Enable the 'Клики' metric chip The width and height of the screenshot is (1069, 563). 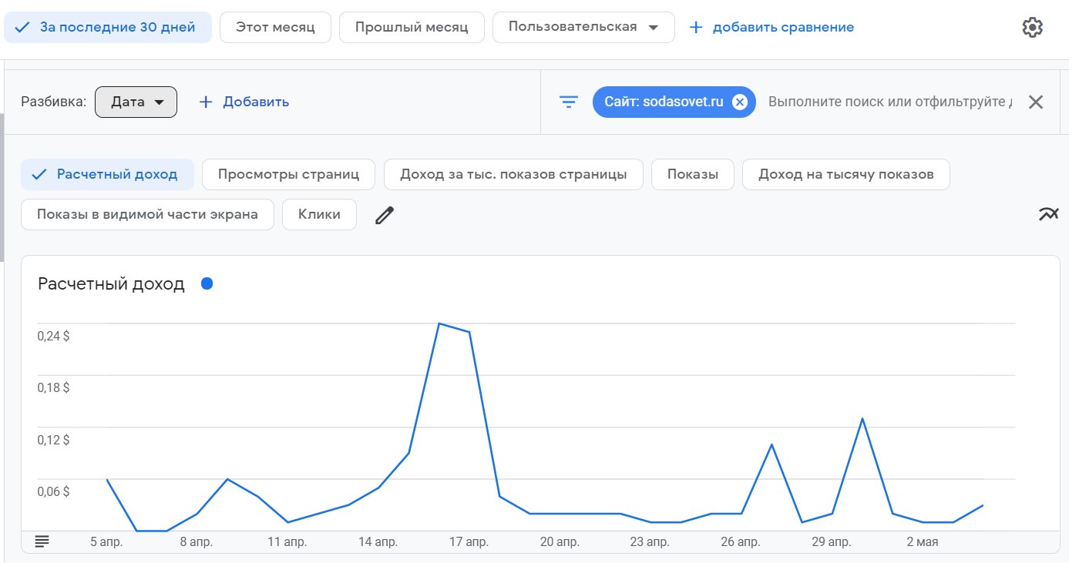319,215
